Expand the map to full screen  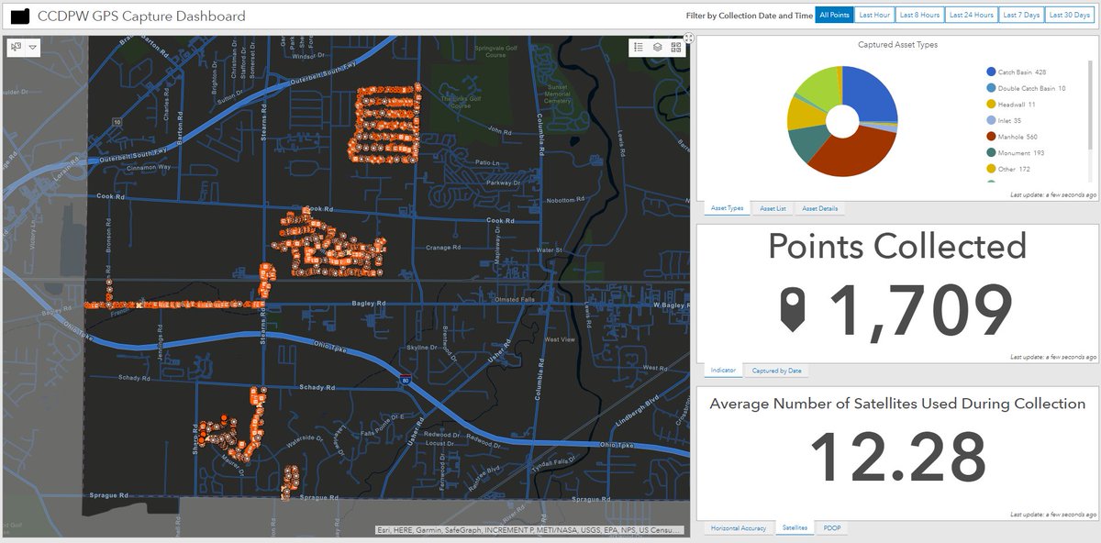point(689,39)
